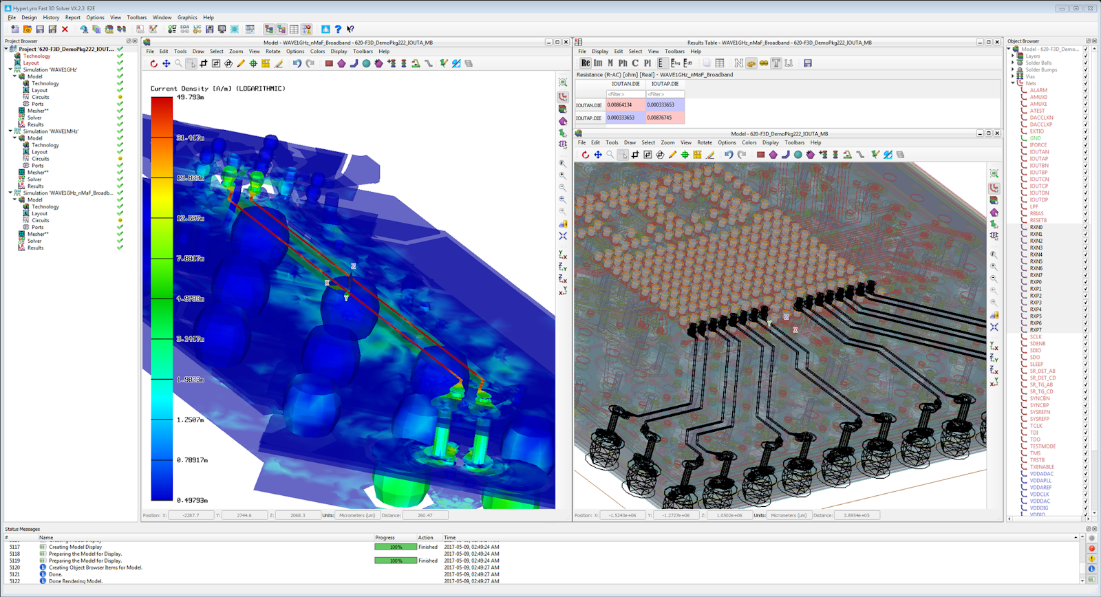Click the C capacitance icon in Results Table toolbar
Screen dimensions: 1101x597
point(635,63)
